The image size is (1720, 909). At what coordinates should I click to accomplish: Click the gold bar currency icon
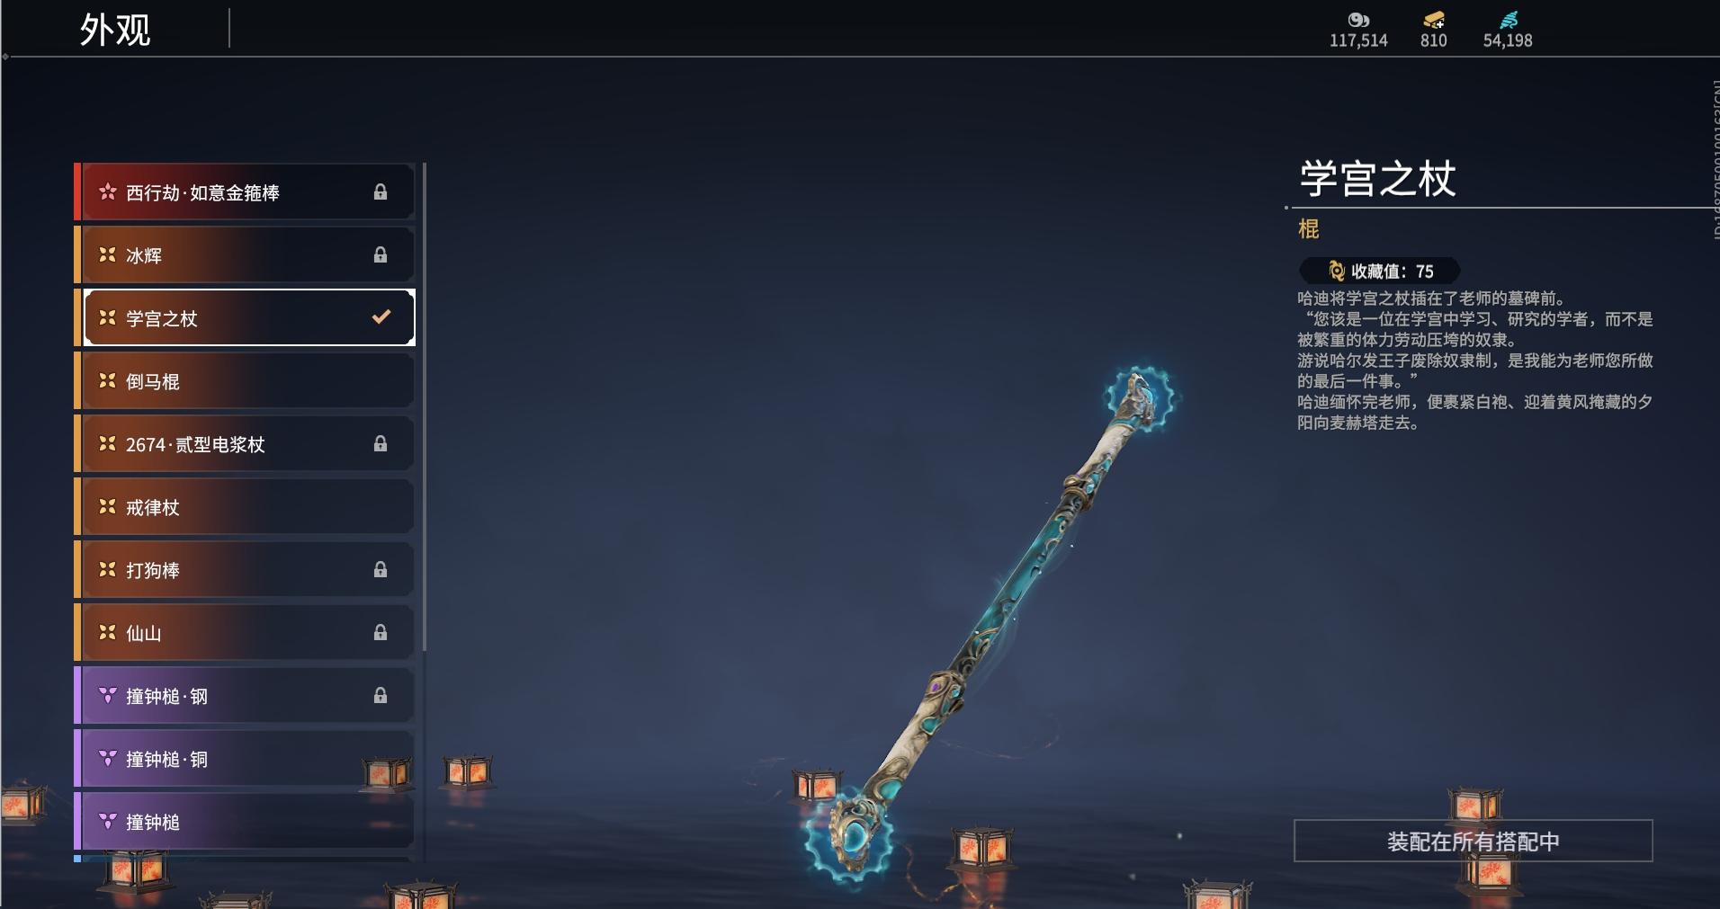pyautogui.click(x=1434, y=20)
